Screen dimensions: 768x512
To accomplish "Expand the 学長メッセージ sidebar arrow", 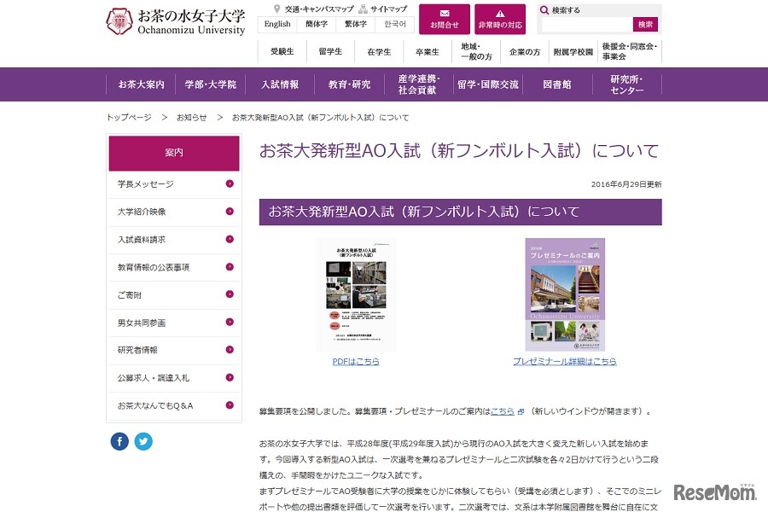I will [x=230, y=183].
